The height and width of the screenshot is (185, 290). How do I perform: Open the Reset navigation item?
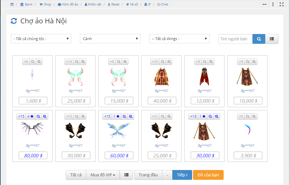point(114,4)
